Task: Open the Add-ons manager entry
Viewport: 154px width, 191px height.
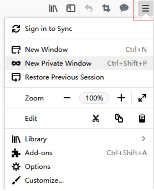Action: [79, 153]
